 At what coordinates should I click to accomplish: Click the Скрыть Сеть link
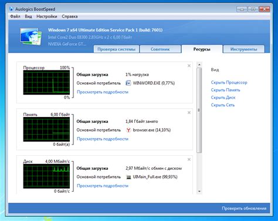[x=223, y=105]
